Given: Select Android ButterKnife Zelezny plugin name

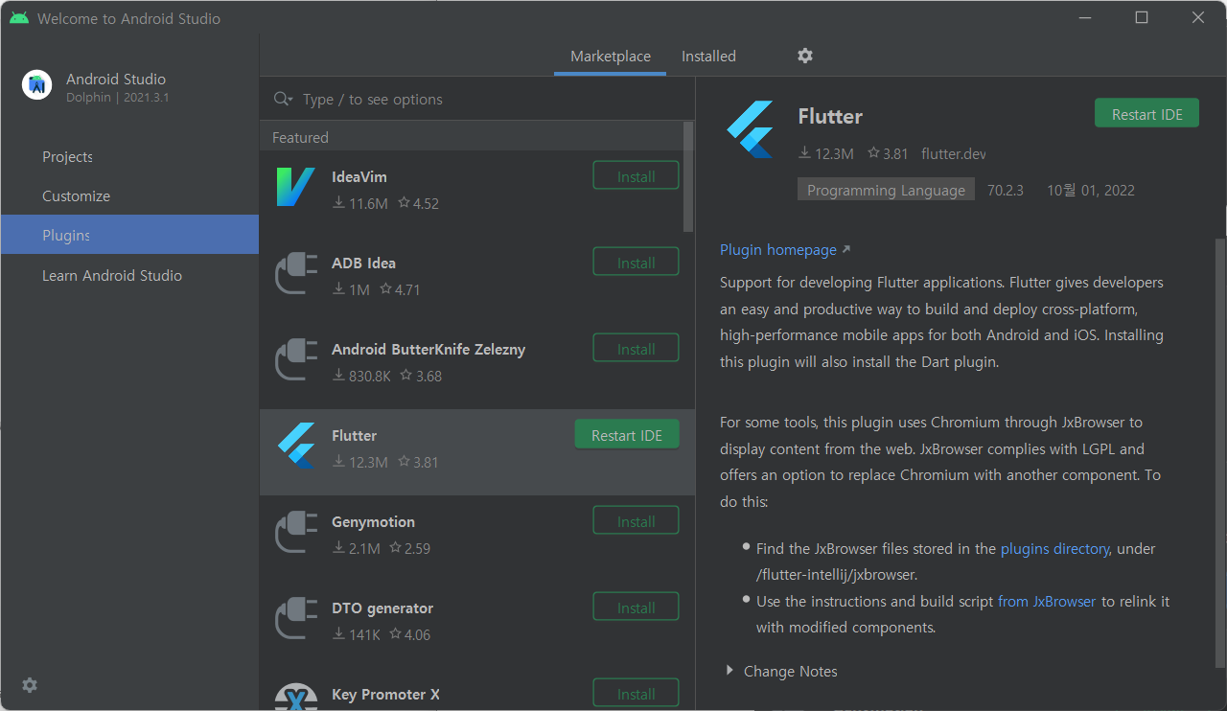Looking at the screenshot, I should click(428, 350).
